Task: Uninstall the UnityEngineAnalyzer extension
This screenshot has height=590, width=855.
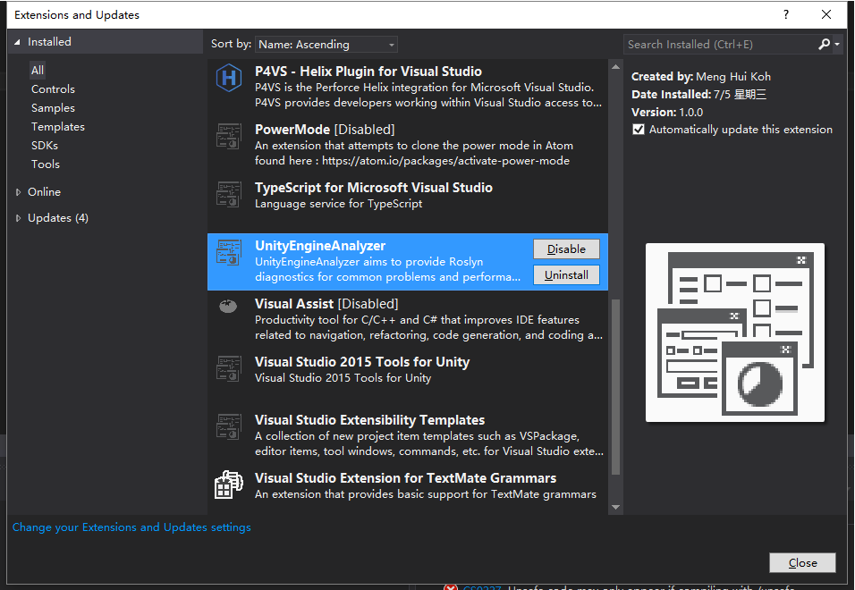Action: click(566, 275)
